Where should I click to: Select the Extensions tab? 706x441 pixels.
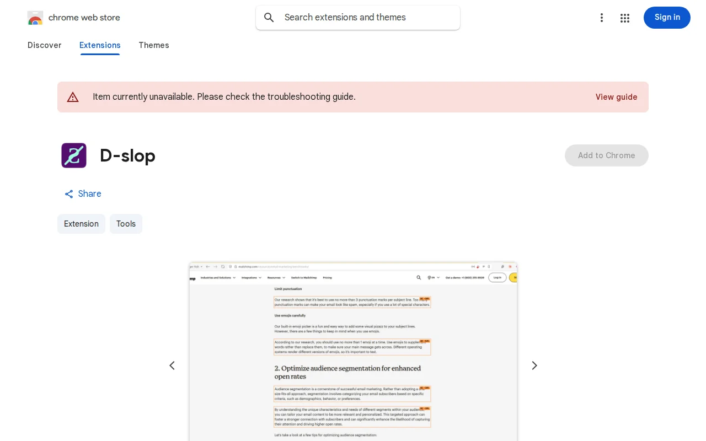pos(100,45)
